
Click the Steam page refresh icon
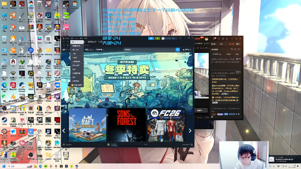64,45
